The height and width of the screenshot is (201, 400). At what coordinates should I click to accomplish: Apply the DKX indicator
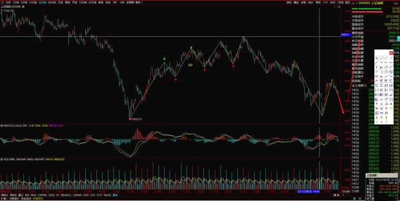[x=86, y=195]
